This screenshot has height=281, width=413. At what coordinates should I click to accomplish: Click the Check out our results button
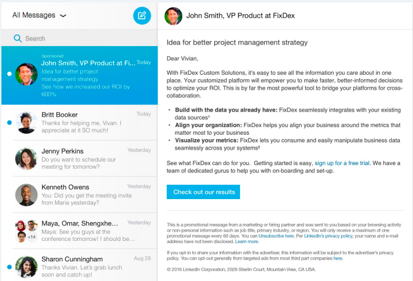click(204, 192)
